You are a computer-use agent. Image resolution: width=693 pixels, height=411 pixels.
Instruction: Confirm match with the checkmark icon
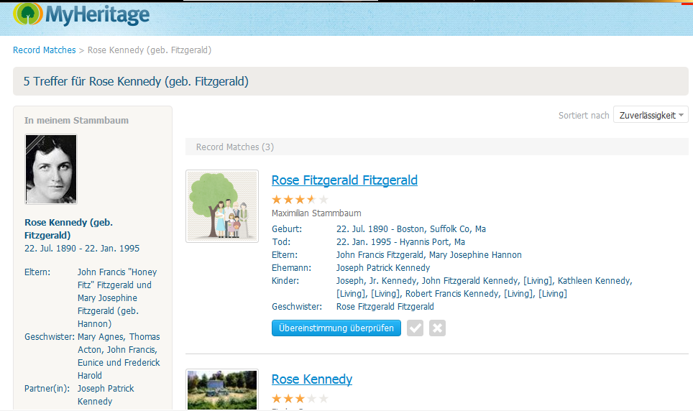point(415,328)
